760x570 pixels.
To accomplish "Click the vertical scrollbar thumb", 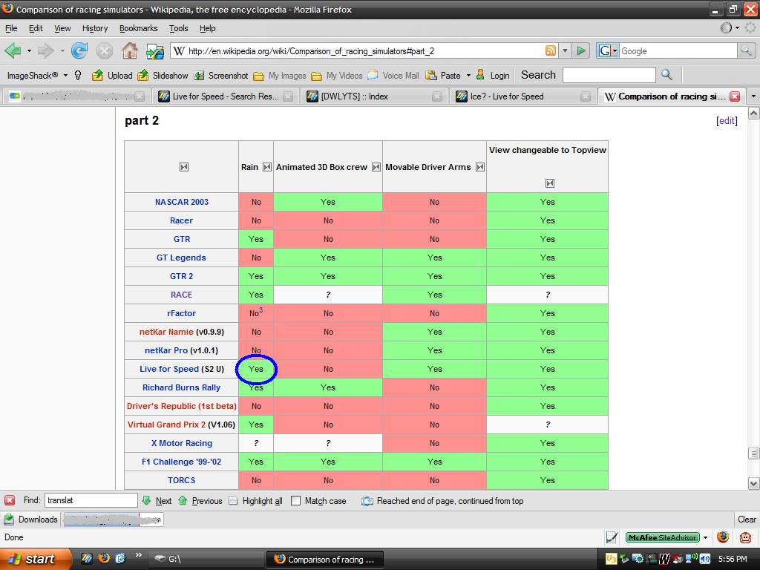I will coord(753,453).
